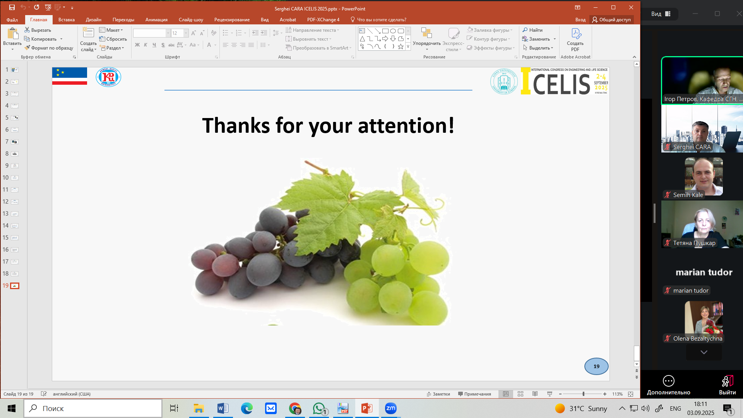Open the font size dropdown
The width and height of the screenshot is (743, 418).
point(186,33)
